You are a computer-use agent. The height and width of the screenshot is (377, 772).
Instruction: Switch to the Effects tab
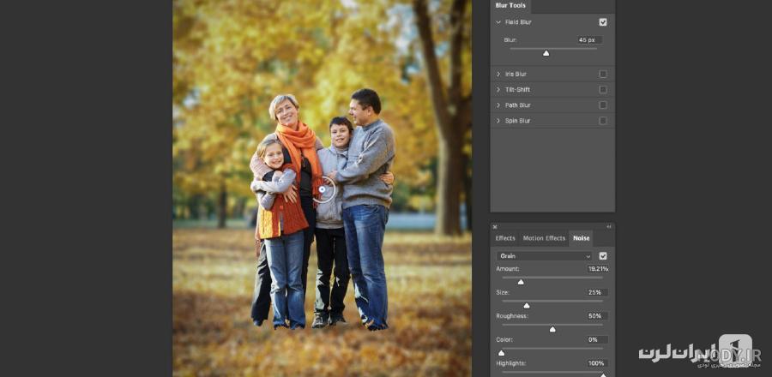505,238
